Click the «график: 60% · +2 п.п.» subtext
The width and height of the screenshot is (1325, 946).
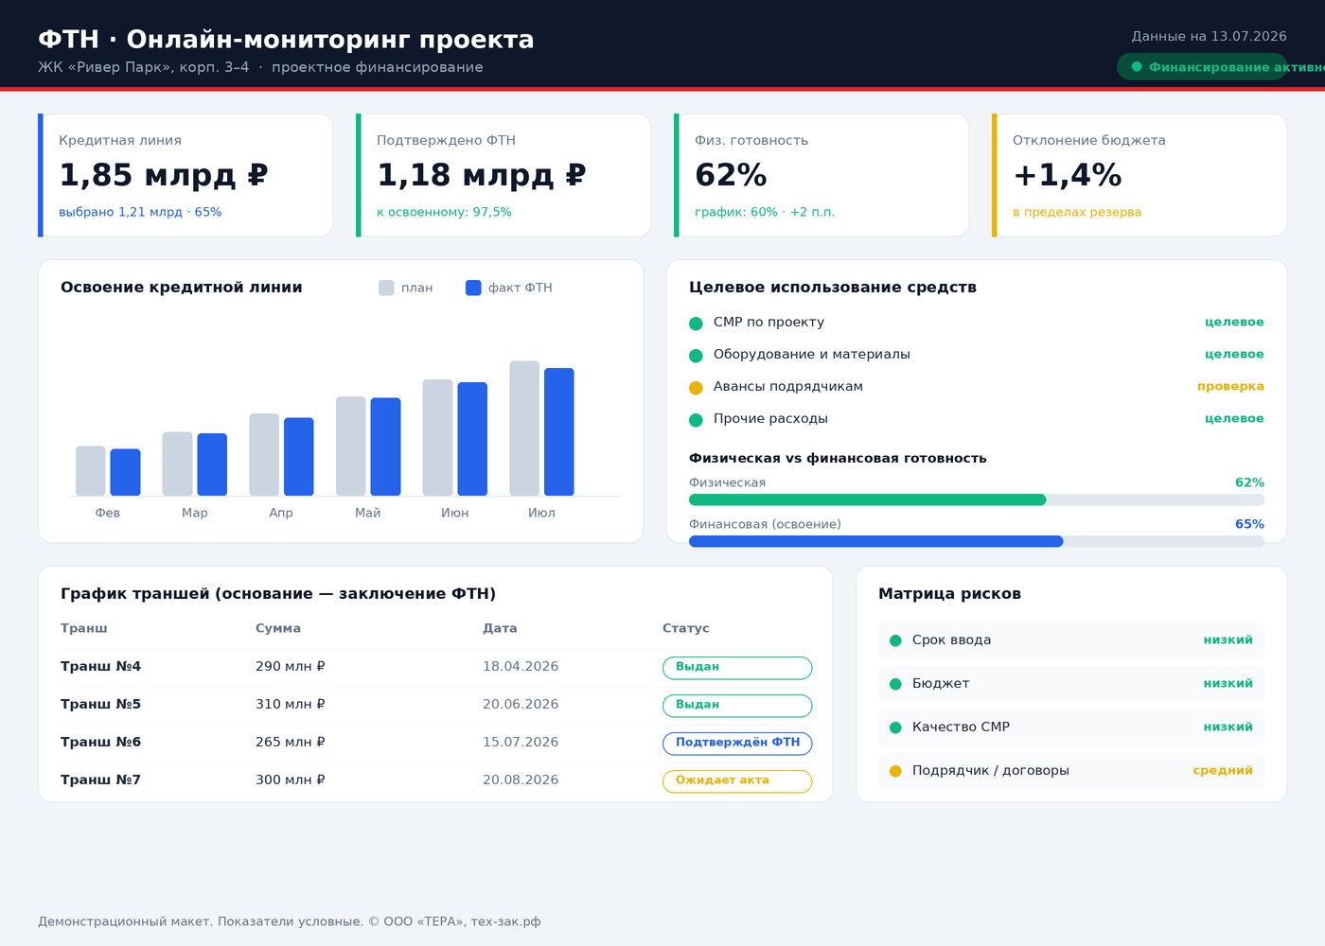[765, 212]
